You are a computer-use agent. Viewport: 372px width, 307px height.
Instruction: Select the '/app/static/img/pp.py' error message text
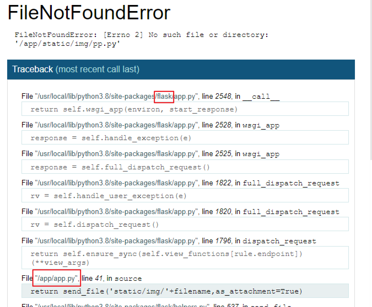[67, 44]
